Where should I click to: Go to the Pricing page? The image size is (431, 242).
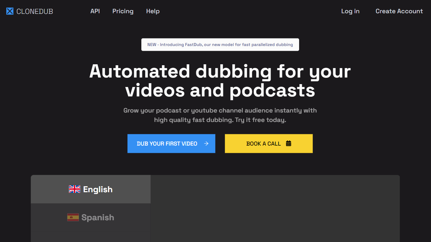(123, 11)
